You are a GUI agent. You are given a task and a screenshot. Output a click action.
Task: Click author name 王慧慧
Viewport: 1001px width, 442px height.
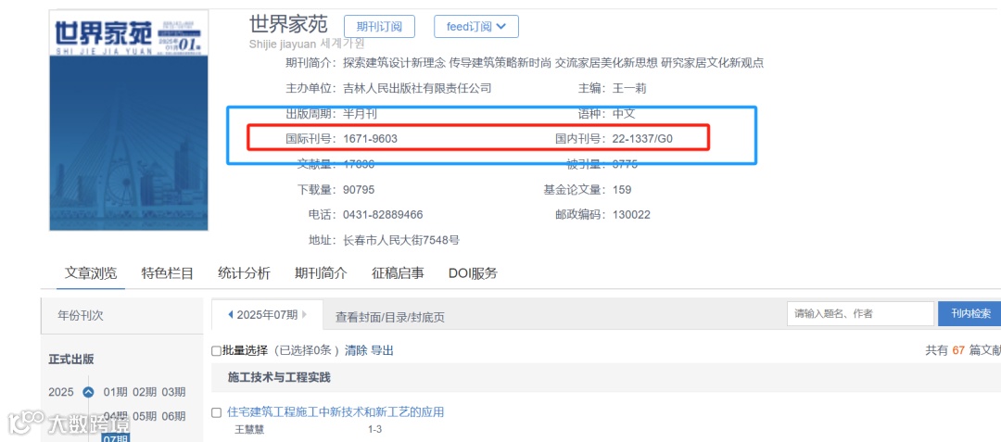pos(249,429)
